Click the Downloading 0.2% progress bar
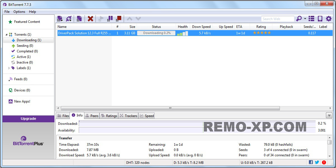The height and width of the screenshot is (168, 336). click(156, 33)
